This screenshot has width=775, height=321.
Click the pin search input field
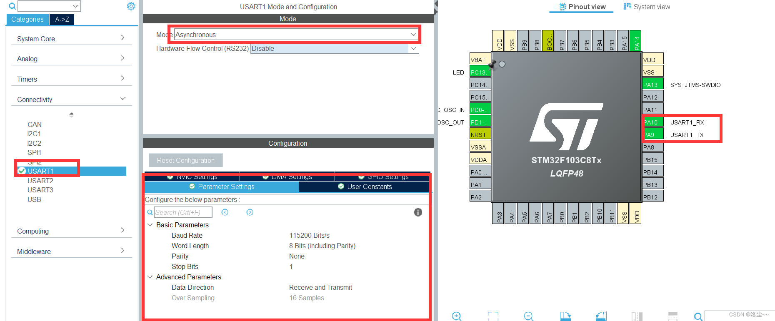pyautogui.click(x=740, y=316)
